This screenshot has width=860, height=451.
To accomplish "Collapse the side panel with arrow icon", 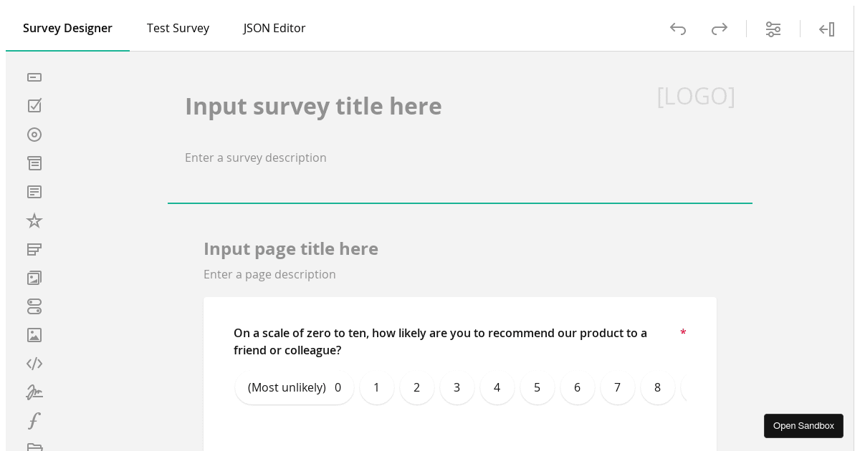I will point(827,29).
